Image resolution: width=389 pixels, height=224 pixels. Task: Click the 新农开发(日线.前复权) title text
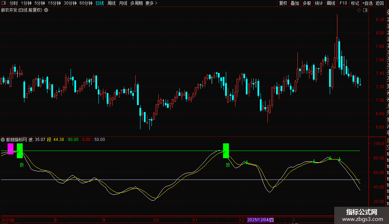[x=22, y=10]
